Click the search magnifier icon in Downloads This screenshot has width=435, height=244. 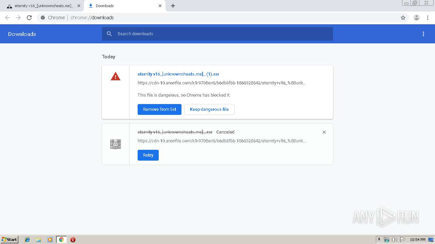pyautogui.click(x=109, y=34)
